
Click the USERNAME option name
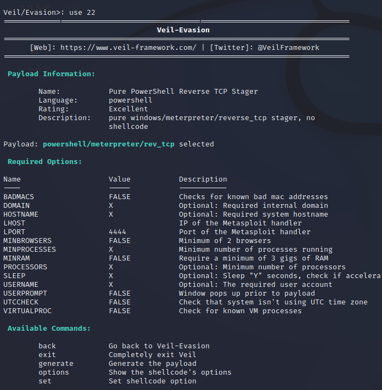click(x=21, y=285)
